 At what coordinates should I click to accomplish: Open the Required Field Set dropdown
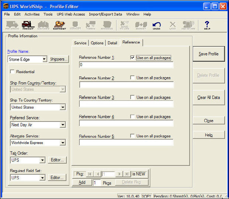point(42,178)
